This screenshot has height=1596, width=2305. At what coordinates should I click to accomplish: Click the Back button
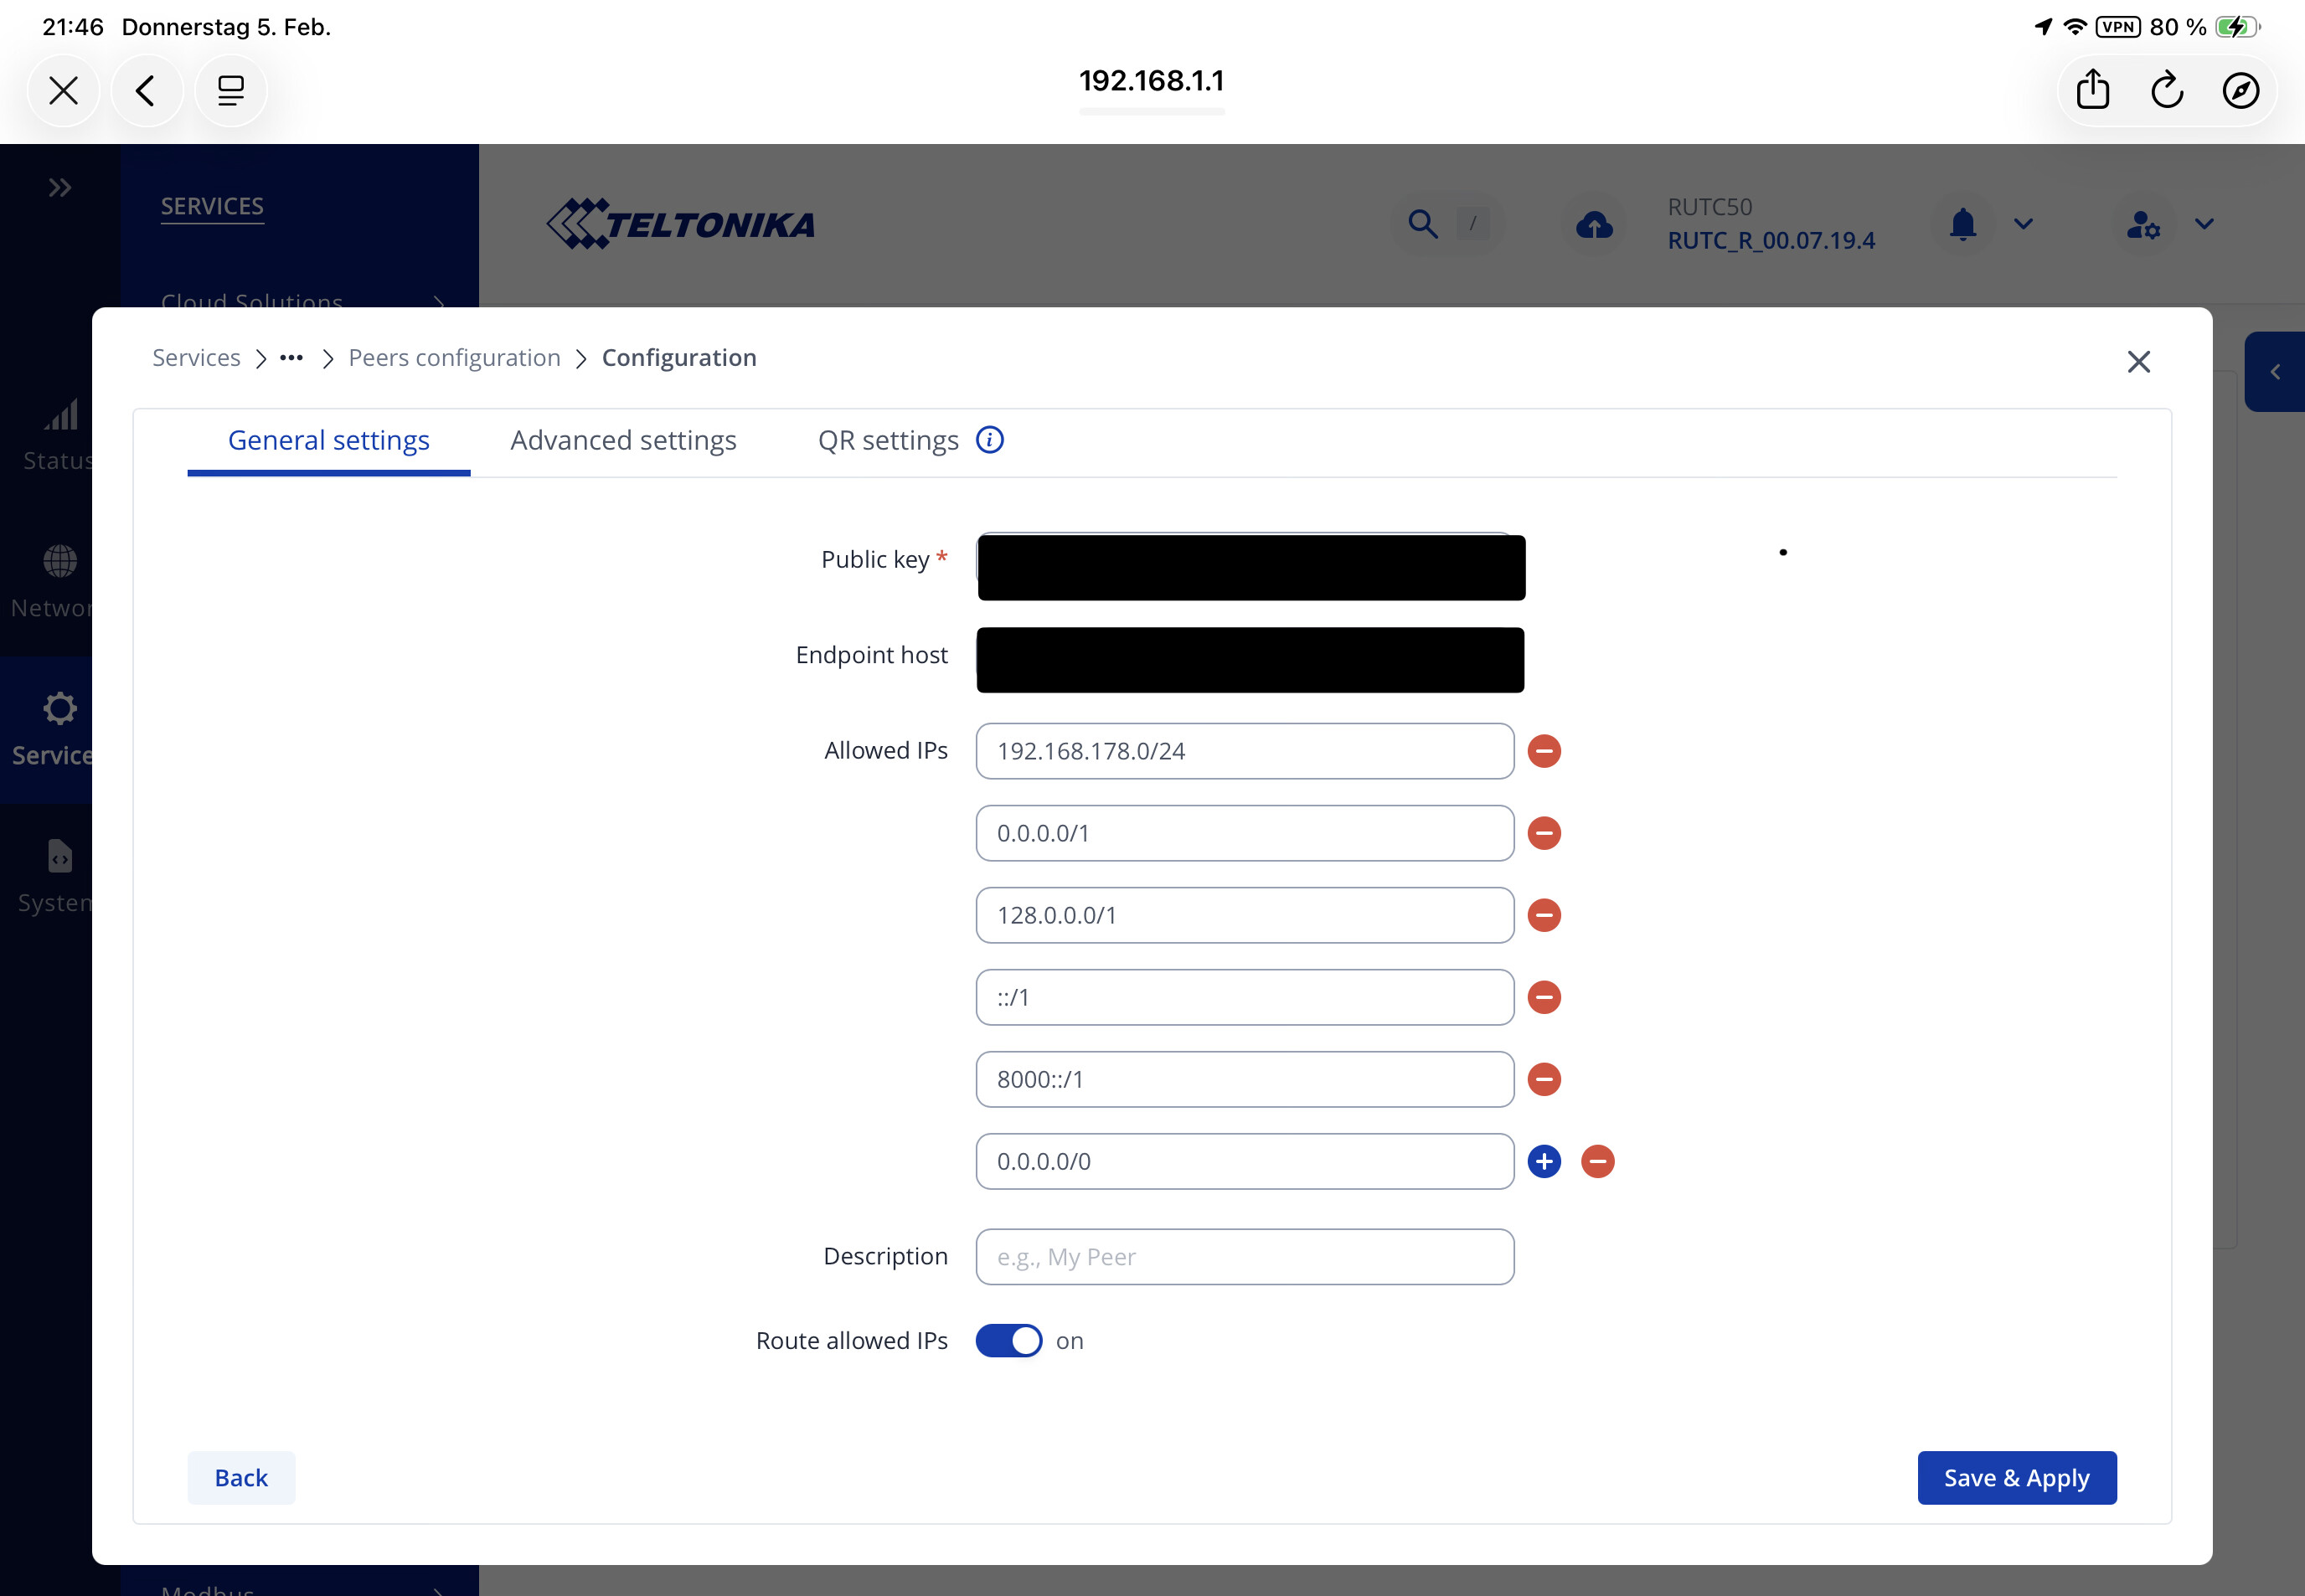coord(241,1477)
